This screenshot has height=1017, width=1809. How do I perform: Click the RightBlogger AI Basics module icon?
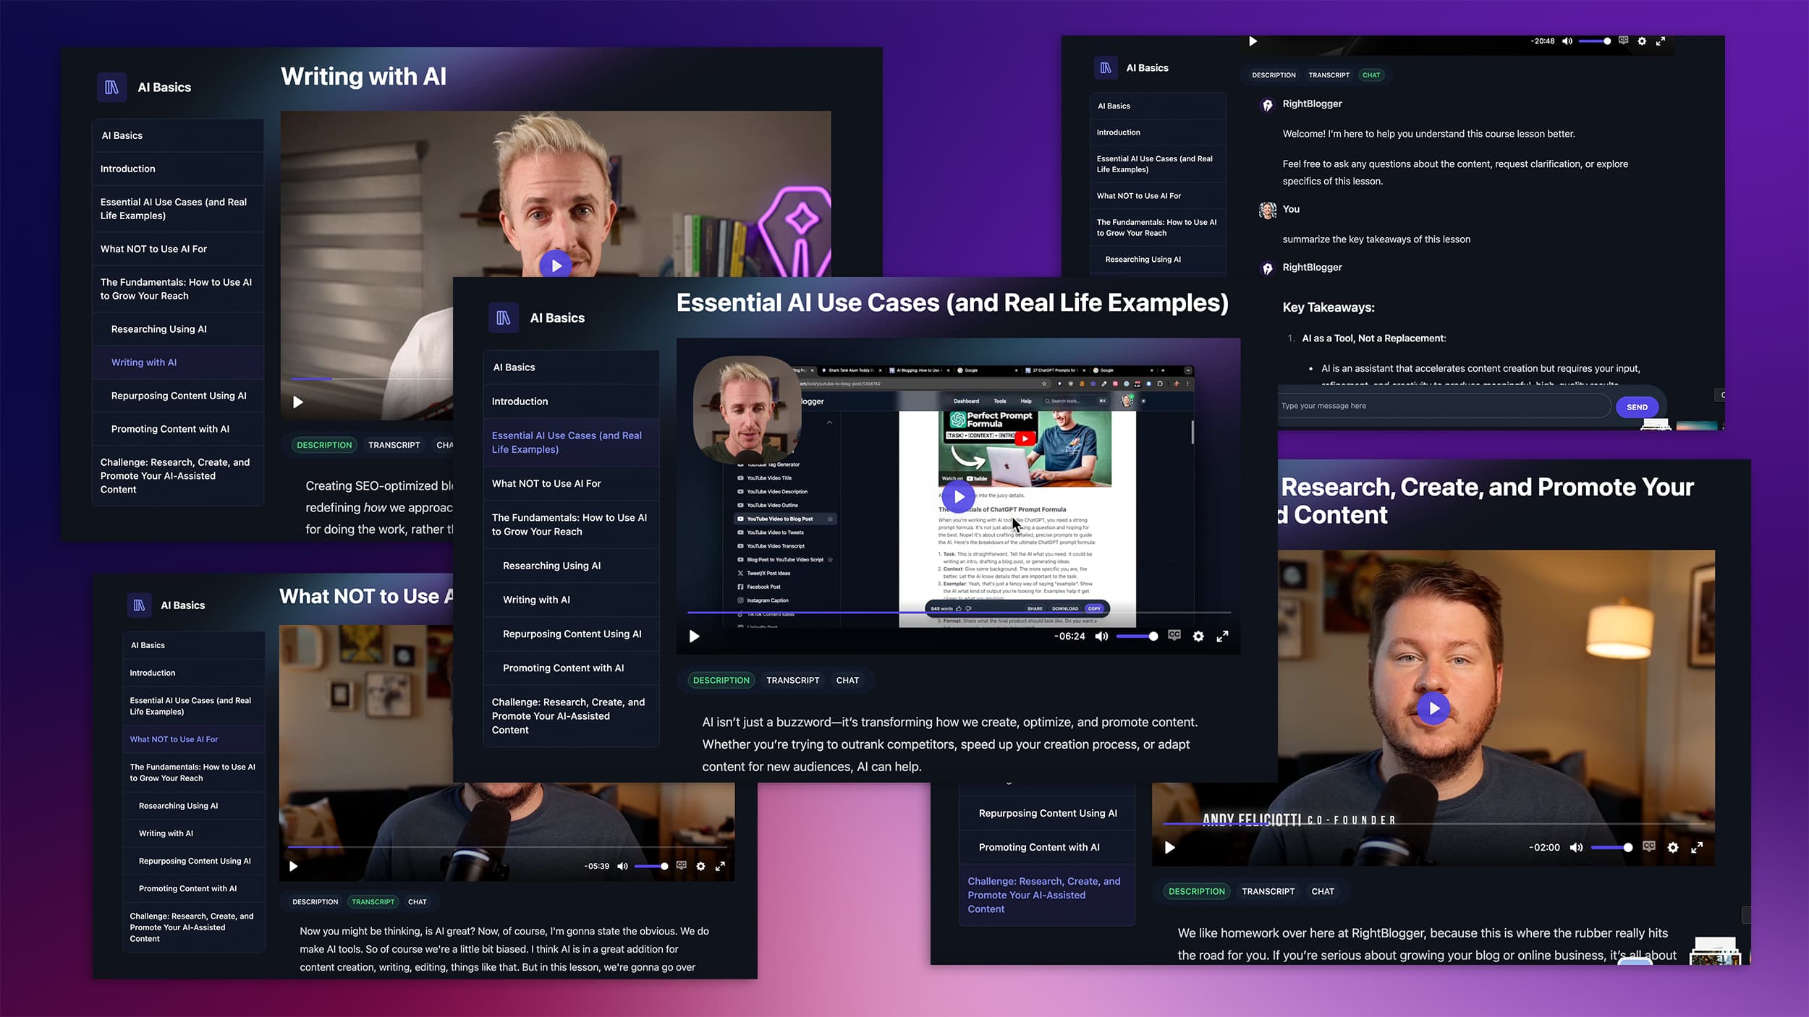coord(112,87)
